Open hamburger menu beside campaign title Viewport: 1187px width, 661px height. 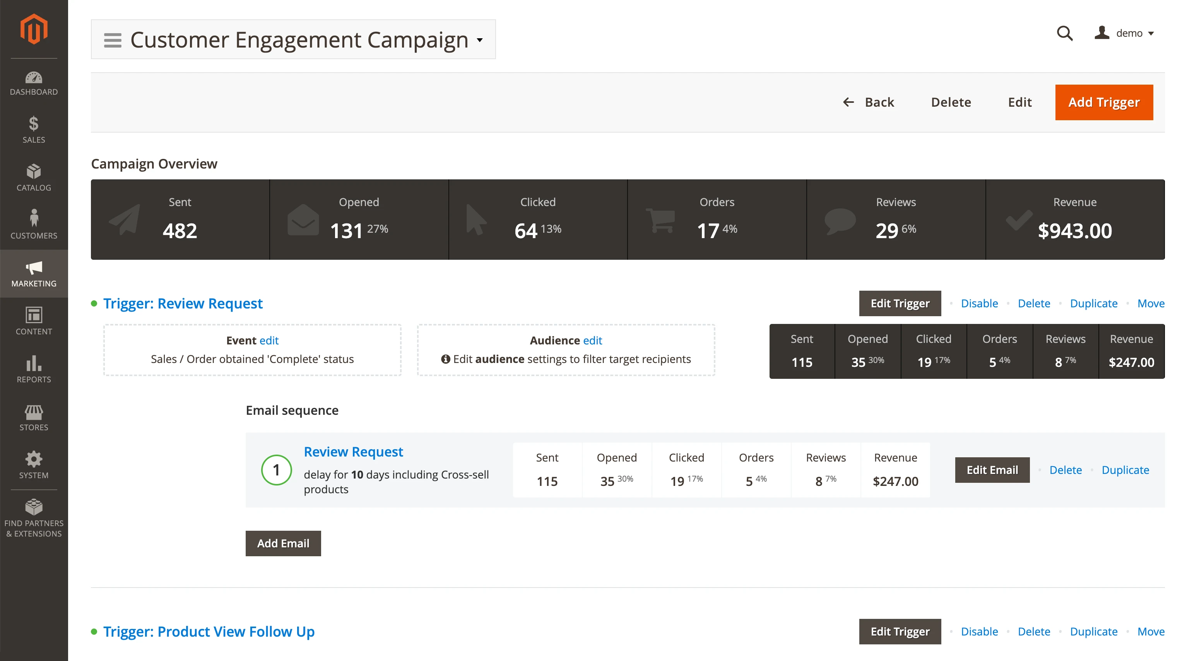[x=113, y=40]
